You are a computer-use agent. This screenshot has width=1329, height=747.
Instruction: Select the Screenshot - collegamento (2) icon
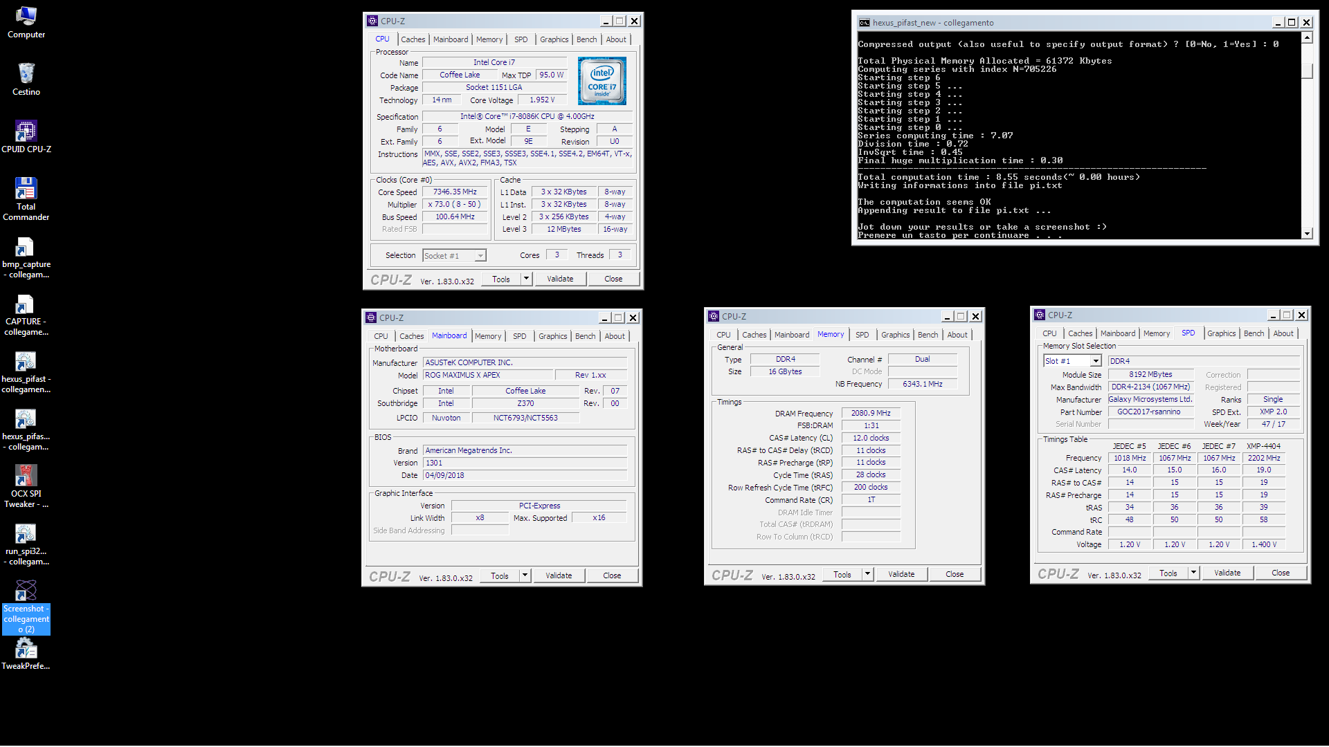click(x=26, y=607)
